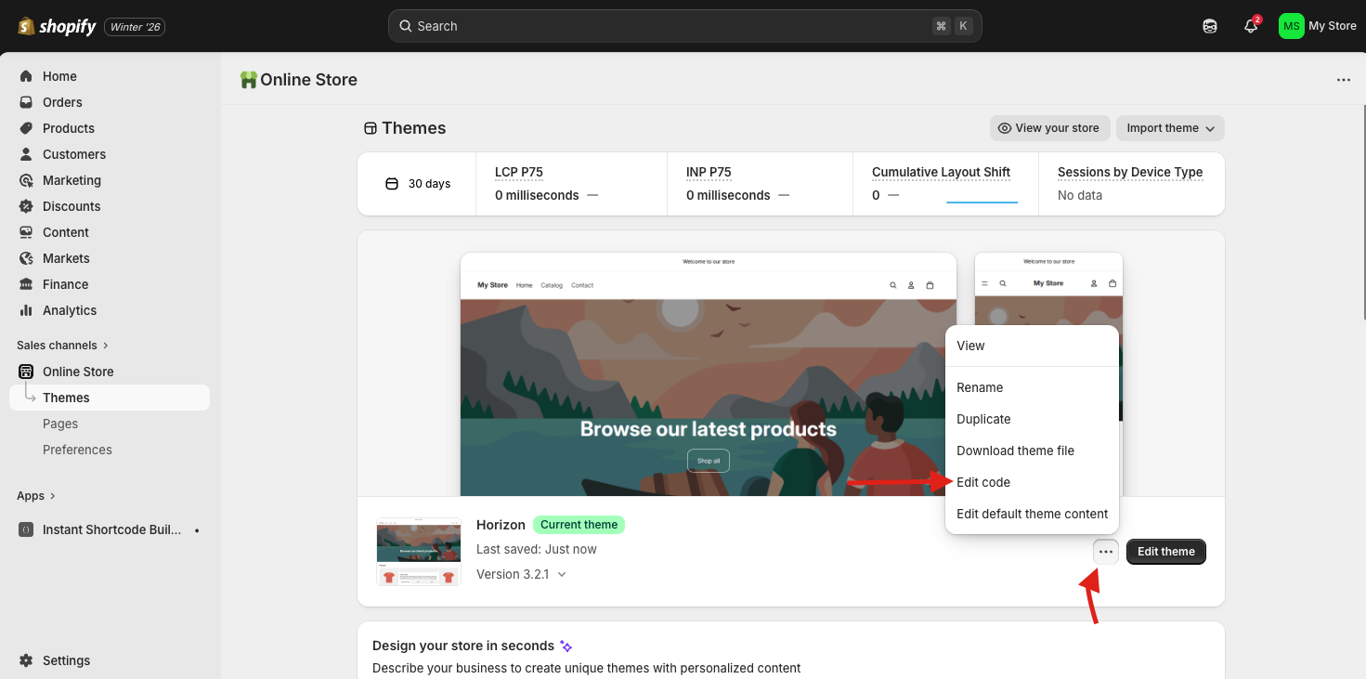Click the Horizon theme thumbnail
This screenshot has height=679, width=1366.
[418, 551]
